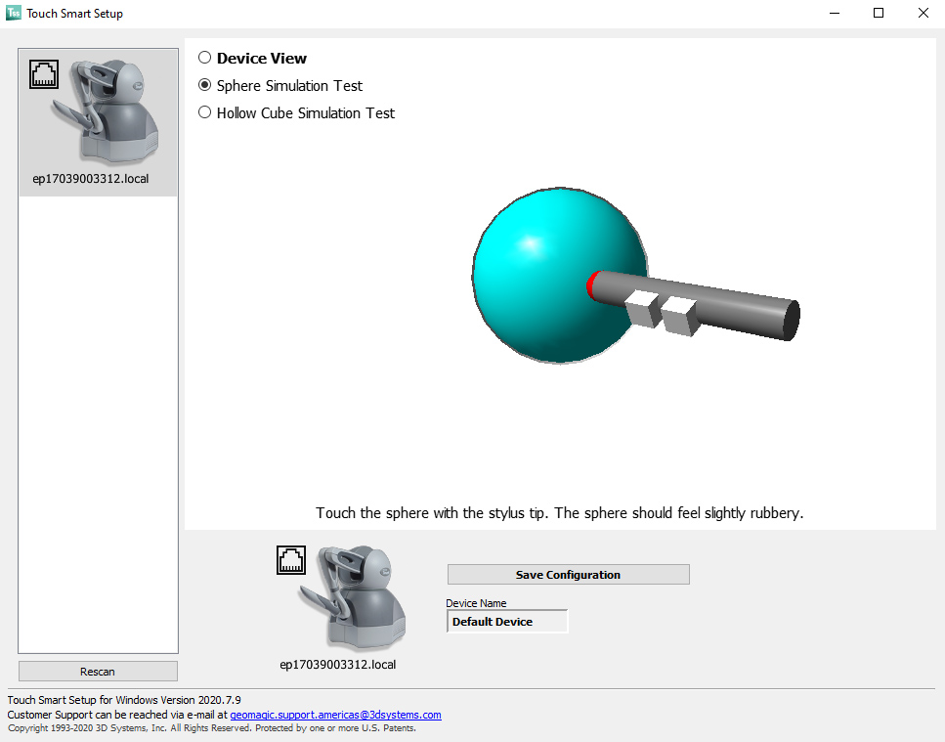Click the 'Device Name' label
Screen dimensions: 945x742
pyautogui.click(x=476, y=603)
